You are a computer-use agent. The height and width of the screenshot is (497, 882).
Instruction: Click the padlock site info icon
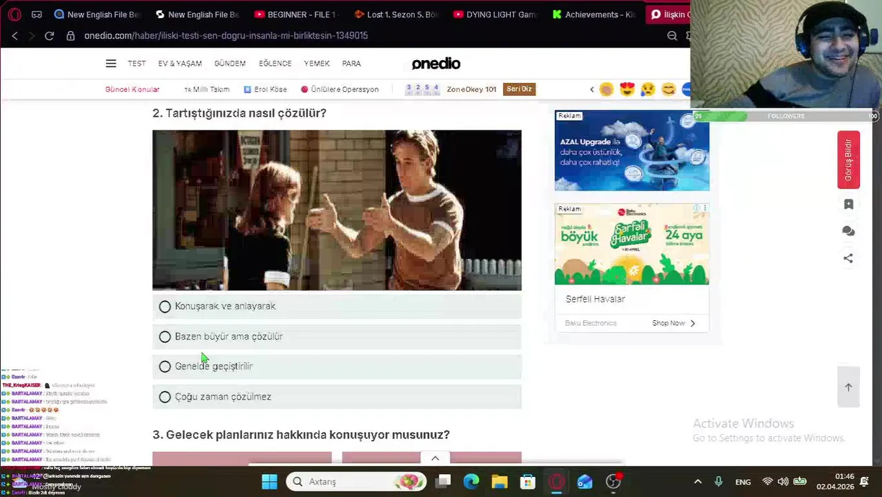(x=70, y=35)
